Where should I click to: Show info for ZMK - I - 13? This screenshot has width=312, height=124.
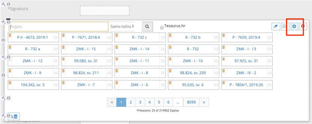[x=269, y=49]
